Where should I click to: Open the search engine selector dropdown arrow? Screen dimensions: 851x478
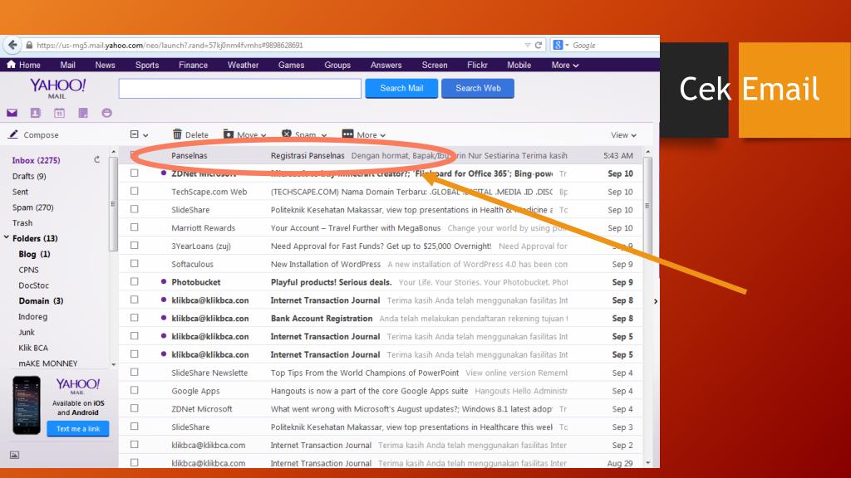(x=567, y=45)
